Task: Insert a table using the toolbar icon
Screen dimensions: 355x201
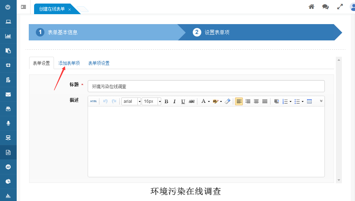Action: coord(309,101)
